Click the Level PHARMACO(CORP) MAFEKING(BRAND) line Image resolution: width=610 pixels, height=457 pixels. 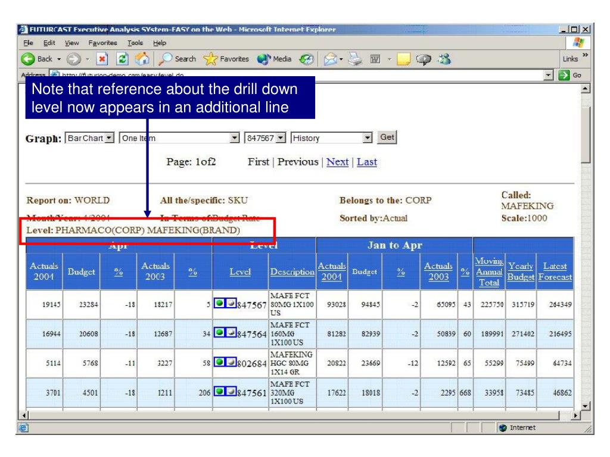[x=133, y=230]
